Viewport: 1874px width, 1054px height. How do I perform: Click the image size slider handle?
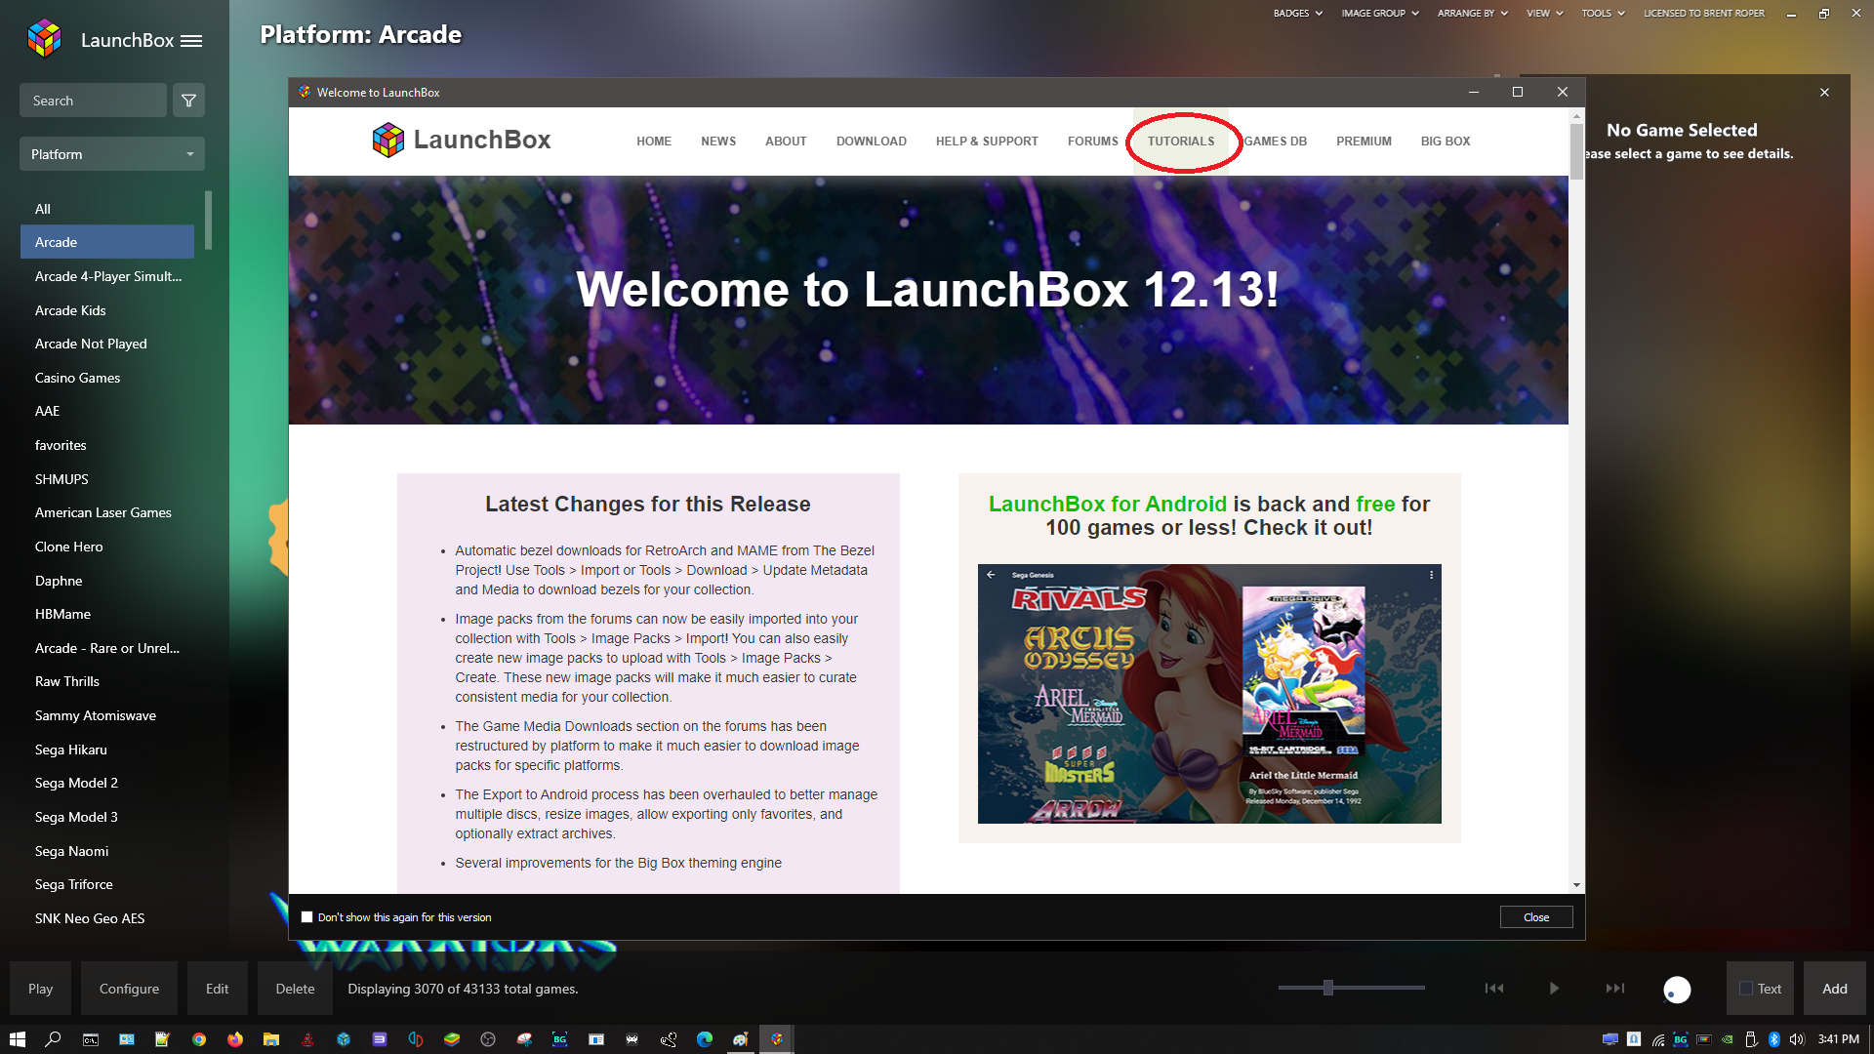pos(1328,988)
